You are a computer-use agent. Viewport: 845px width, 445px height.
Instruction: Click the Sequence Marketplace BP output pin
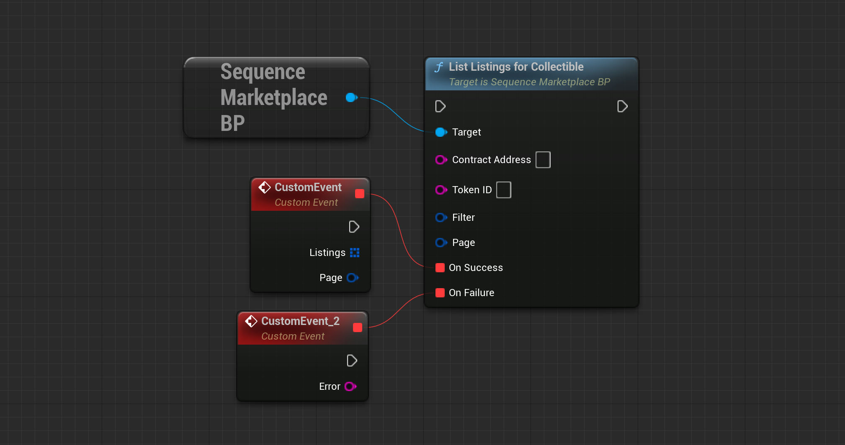coord(352,97)
